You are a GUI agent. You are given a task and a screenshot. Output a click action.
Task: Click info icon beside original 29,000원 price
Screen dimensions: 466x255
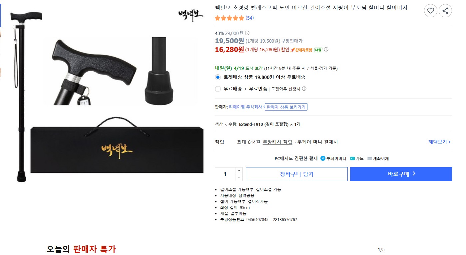click(247, 33)
